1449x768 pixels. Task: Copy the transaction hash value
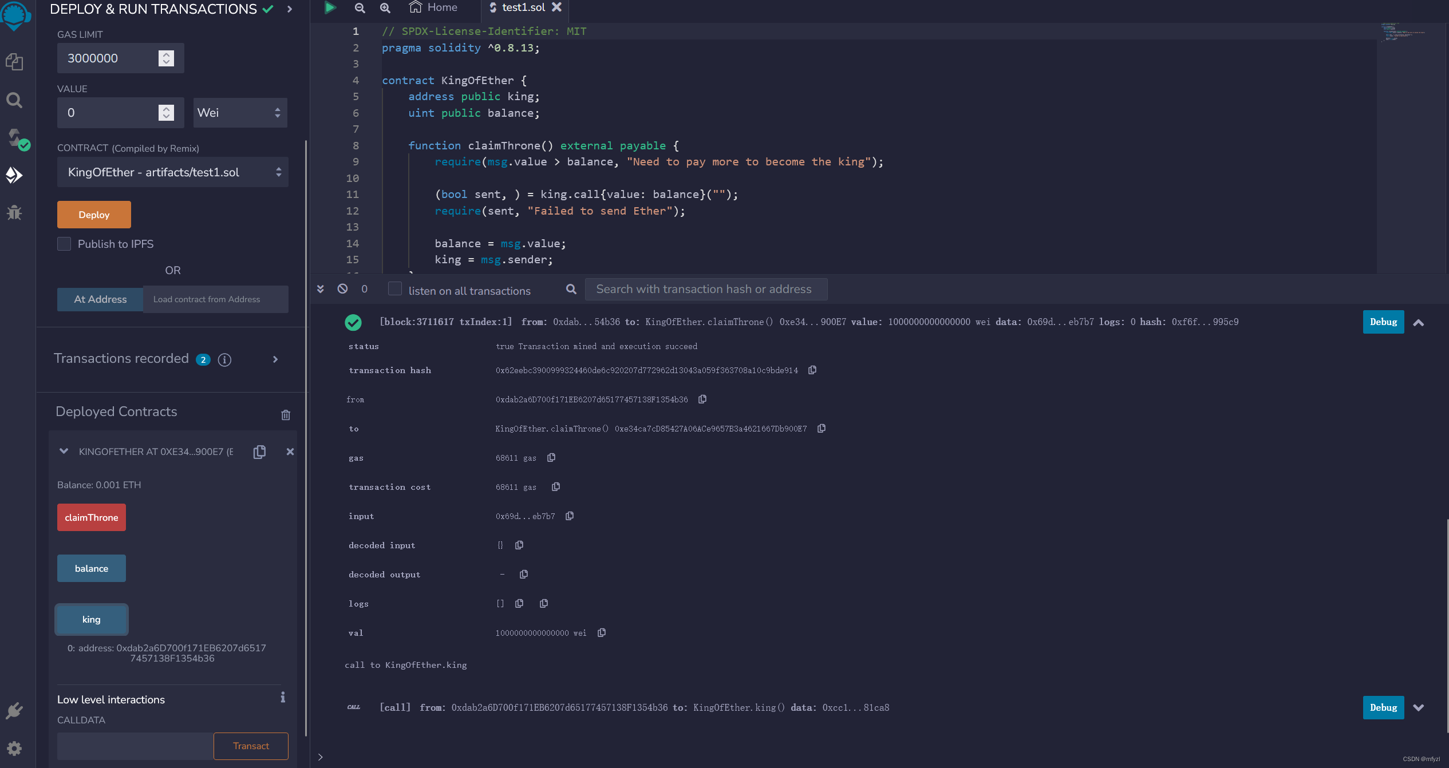tap(812, 370)
